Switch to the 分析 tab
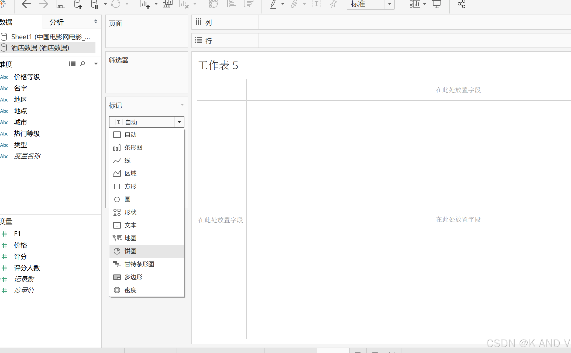571x353 pixels. [57, 22]
